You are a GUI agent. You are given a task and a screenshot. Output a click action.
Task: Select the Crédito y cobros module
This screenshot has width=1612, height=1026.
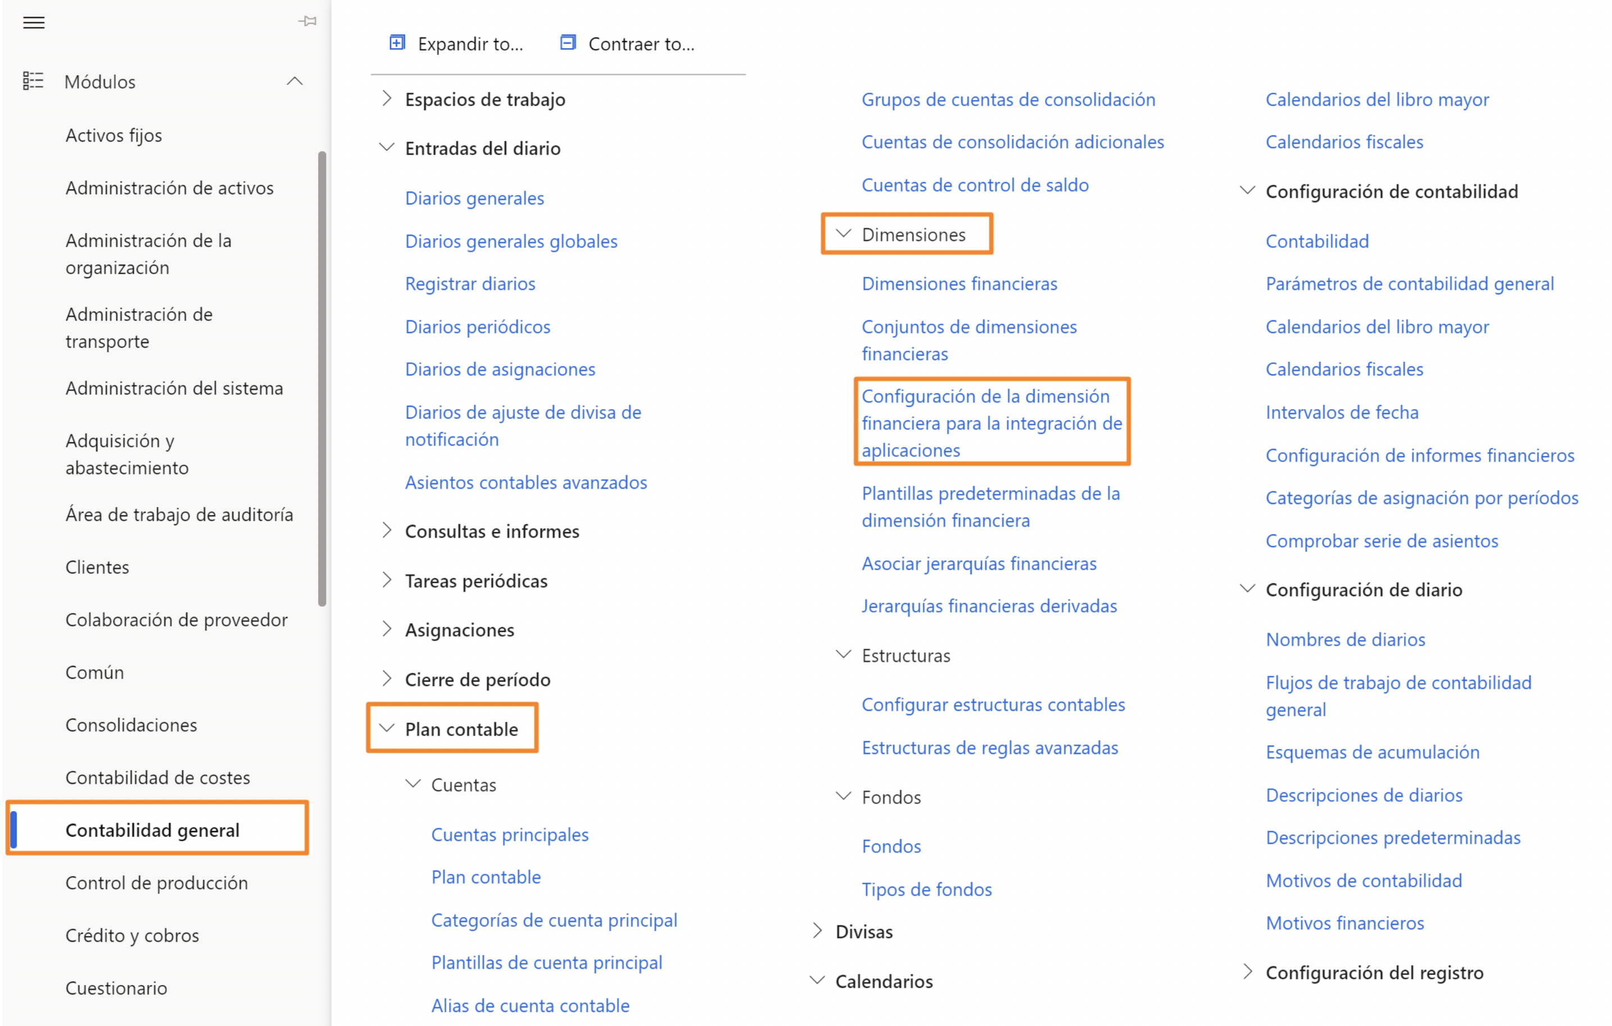tap(133, 934)
